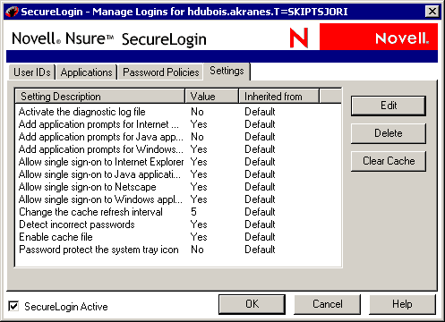Select 'Password protect the system tray icon' row

[x=178, y=250]
